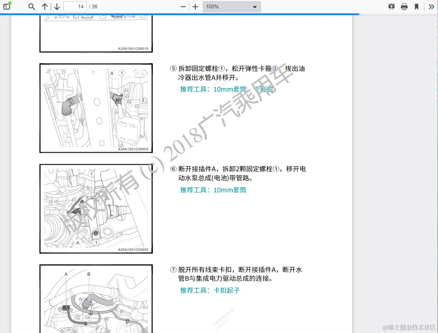Click the total page count '/ 36'
This screenshot has height=333, width=438.
[93, 7]
